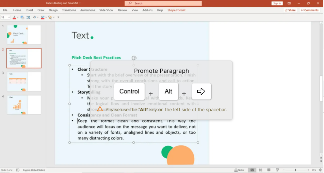Select slide 4 Chart thumbnail

coord(24,105)
